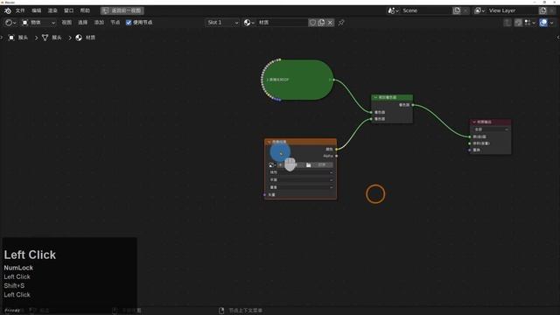Unlink the material with the X icon
560x315 pixels.
click(x=331, y=23)
